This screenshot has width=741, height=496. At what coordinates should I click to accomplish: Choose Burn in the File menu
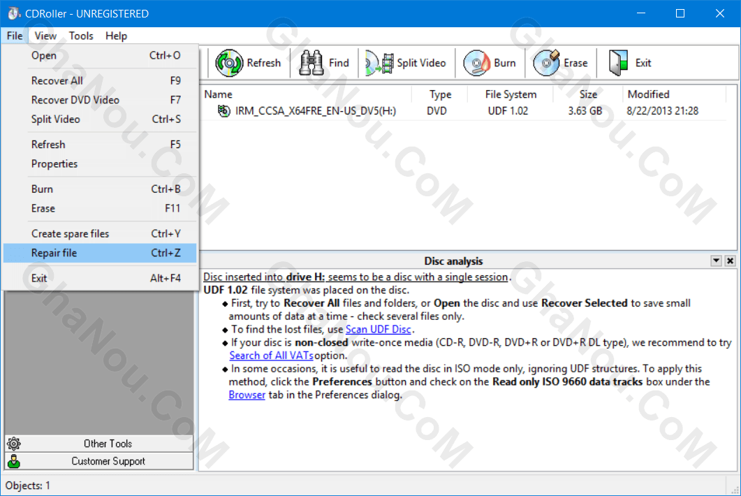click(x=100, y=189)
